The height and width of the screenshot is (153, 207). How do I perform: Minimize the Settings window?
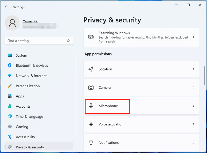176,5
